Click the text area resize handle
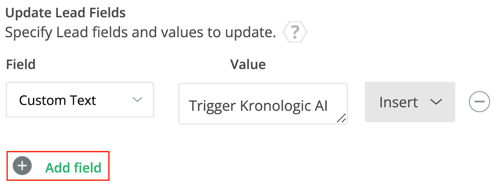 [x=341, y=118]
